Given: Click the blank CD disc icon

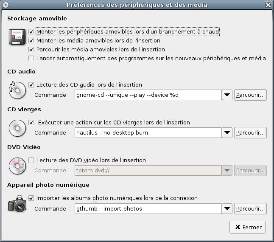Looking at the screenshot, I should tap(17, 128).
